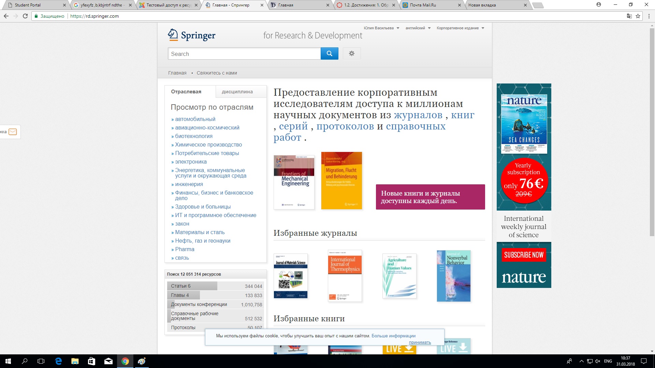The height and width of the screenshot is (368, 655).
Task: Open the Journal of Materials Science cover
Action: 291,276
